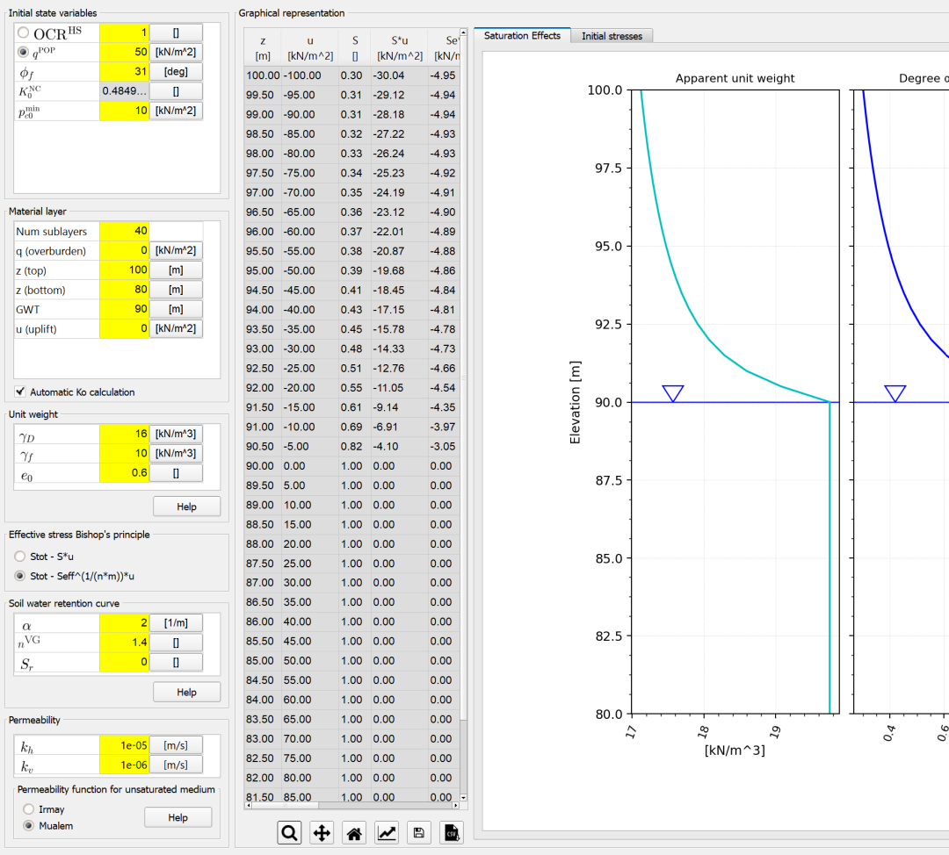This screenshot has height=855, width=949.
Task: Edit the q POP value of 50
Action: coord(124,52)
